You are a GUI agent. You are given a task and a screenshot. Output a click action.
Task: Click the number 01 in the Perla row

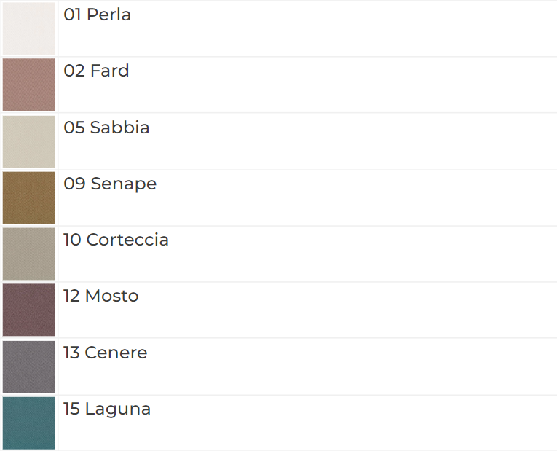72,15
